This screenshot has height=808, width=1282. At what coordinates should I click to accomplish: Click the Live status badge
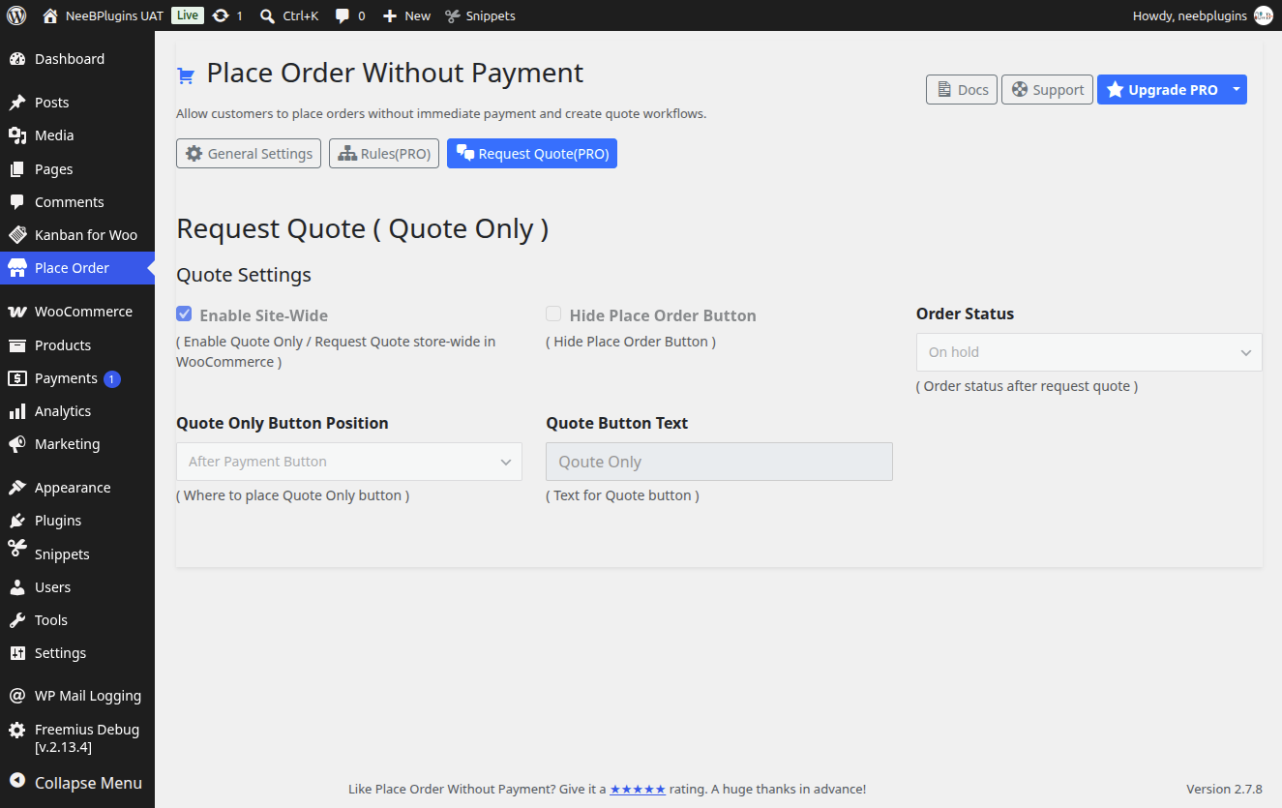tap(188, 15)
